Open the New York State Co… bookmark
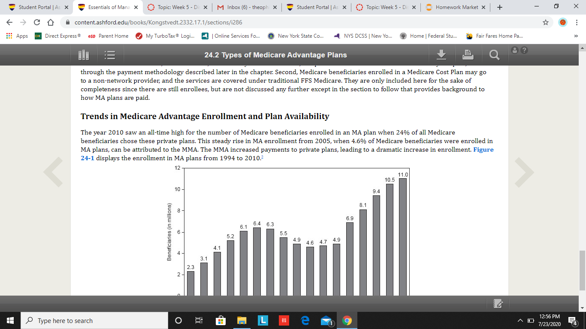This screenshot has width=586, height=329. click(x=296, y=36)
